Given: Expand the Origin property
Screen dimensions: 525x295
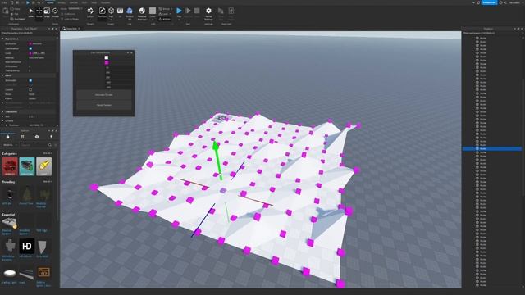Looking at the screenshot, I should click(2, 120).
